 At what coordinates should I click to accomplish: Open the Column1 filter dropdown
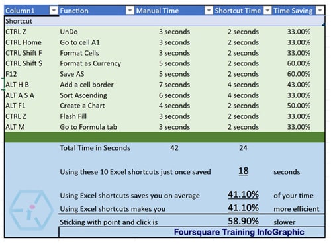(54, 11)
